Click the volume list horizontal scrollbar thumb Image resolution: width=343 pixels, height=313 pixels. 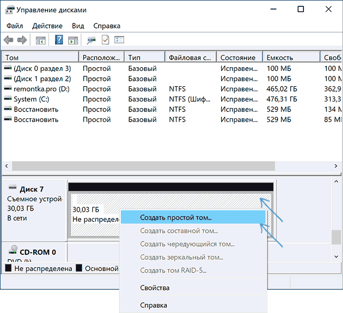tap(144, 166)
